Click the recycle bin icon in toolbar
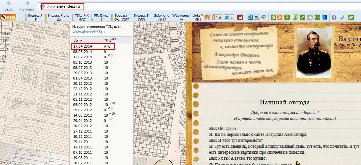 342,17
